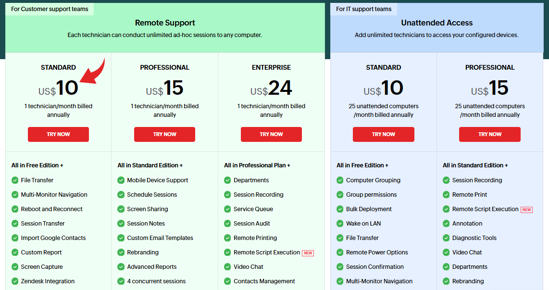Click the check icon beside Contacts Management
This screenshot has width=549, height=290.
click(227, 281)
